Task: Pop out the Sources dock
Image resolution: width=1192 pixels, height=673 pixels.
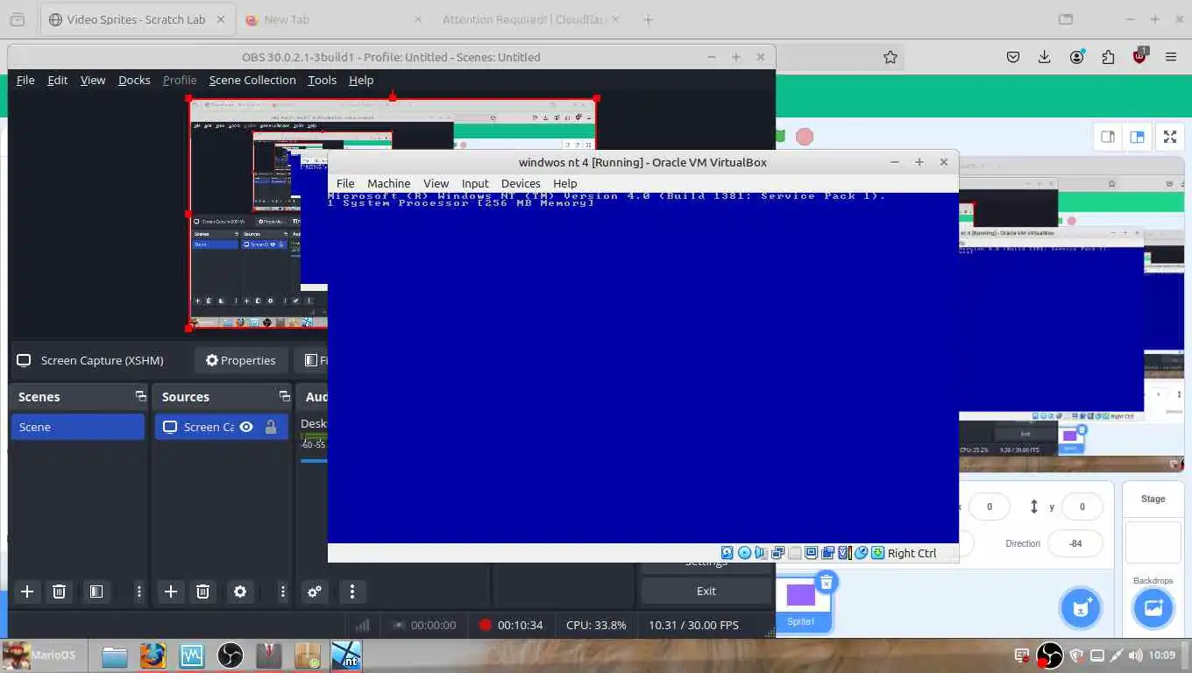Action: pos(284,396)
